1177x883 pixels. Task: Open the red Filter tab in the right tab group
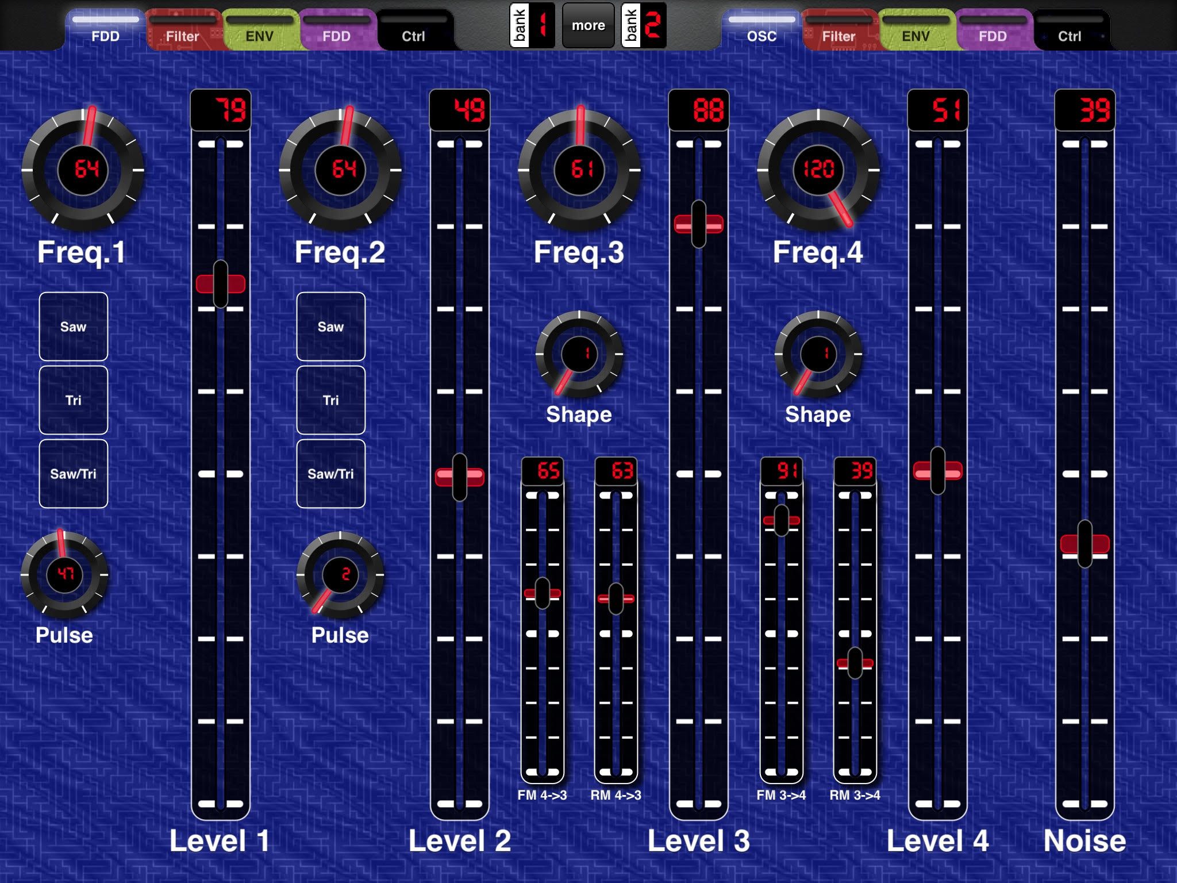(838, 30)
